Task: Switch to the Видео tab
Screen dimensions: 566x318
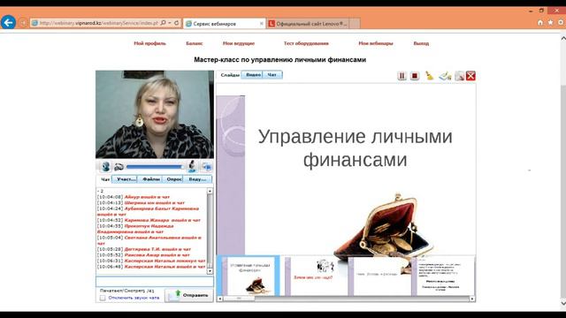Action: coord(253,74)
